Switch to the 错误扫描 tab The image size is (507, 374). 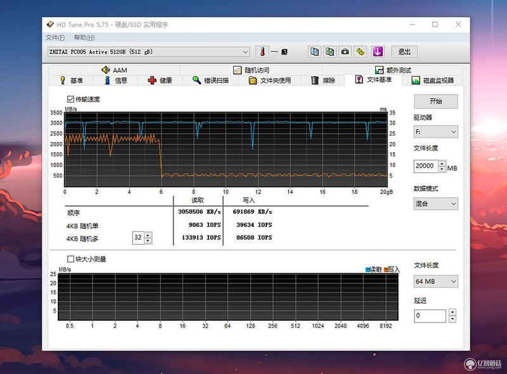210,81
